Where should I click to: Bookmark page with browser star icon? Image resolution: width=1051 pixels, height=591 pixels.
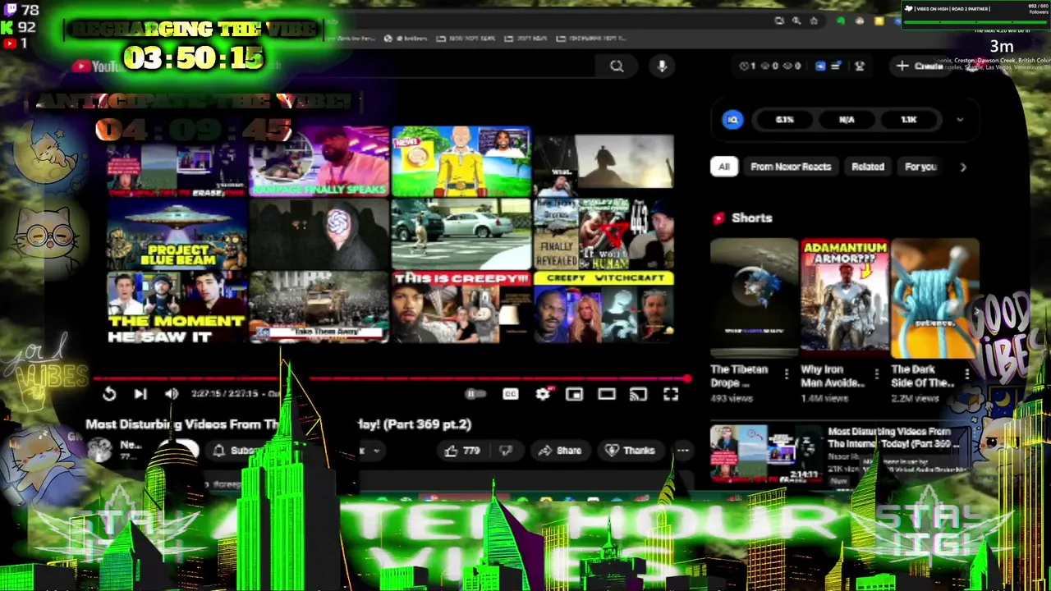(814, 21)
